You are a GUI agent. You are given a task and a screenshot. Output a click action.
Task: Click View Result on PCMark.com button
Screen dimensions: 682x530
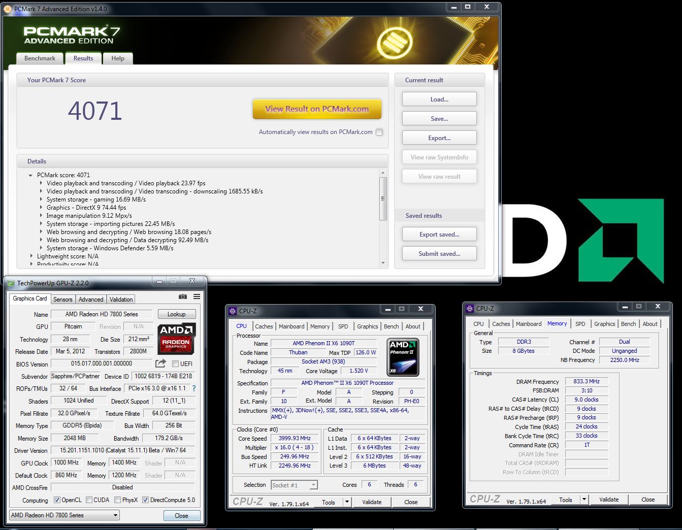317,109
